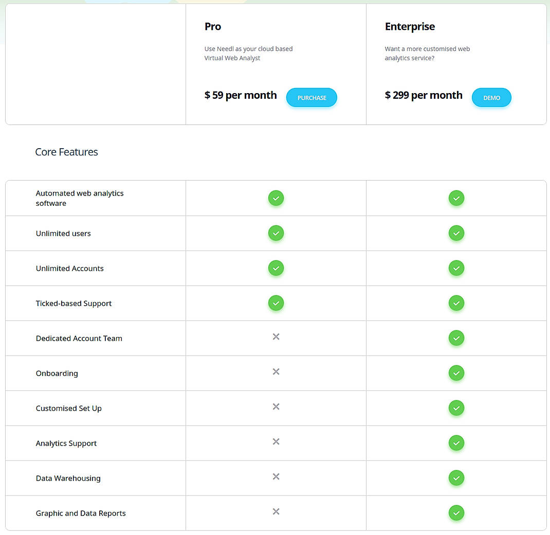This screenshot has height=535, width=550.
Task: Toggle the Customised Set Up X mark in Pro column
Action: 276,406
